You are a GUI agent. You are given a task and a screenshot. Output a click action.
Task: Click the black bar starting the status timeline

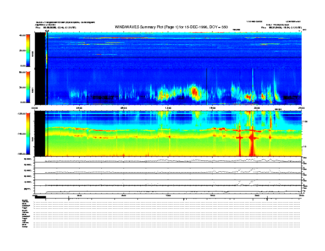point(40,197)
